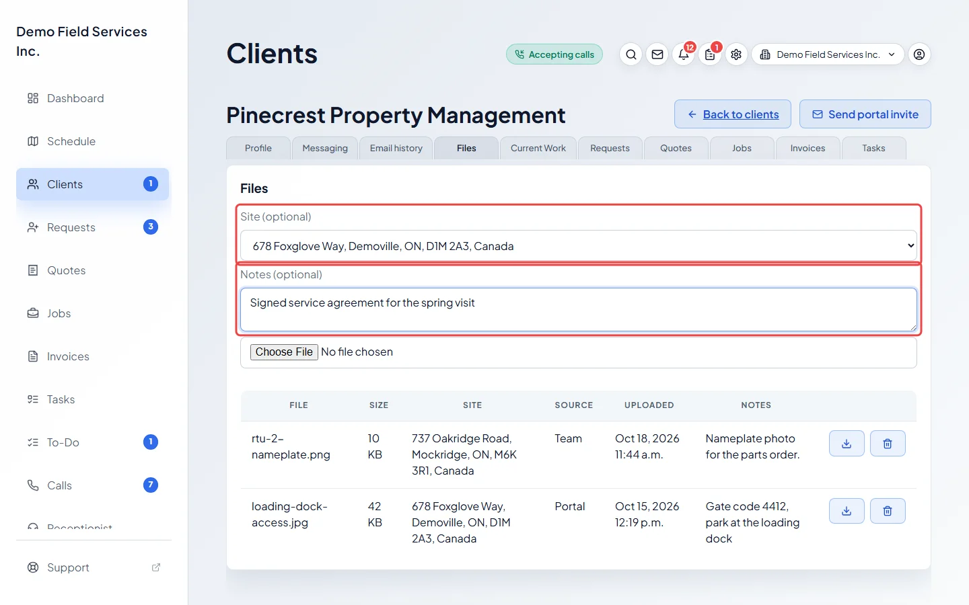969x605 pixels.
Task: Open settings gear icon
Action: pos(736,54)
